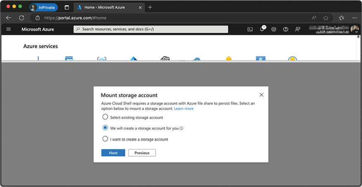Screen dimensions: 362x187
Task: Open the Feedback icon in header
Action: tap(298, 29)
